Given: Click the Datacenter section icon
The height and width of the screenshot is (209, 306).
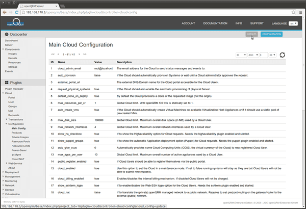Looking at the screenshot, I should [x=7, y=34].
